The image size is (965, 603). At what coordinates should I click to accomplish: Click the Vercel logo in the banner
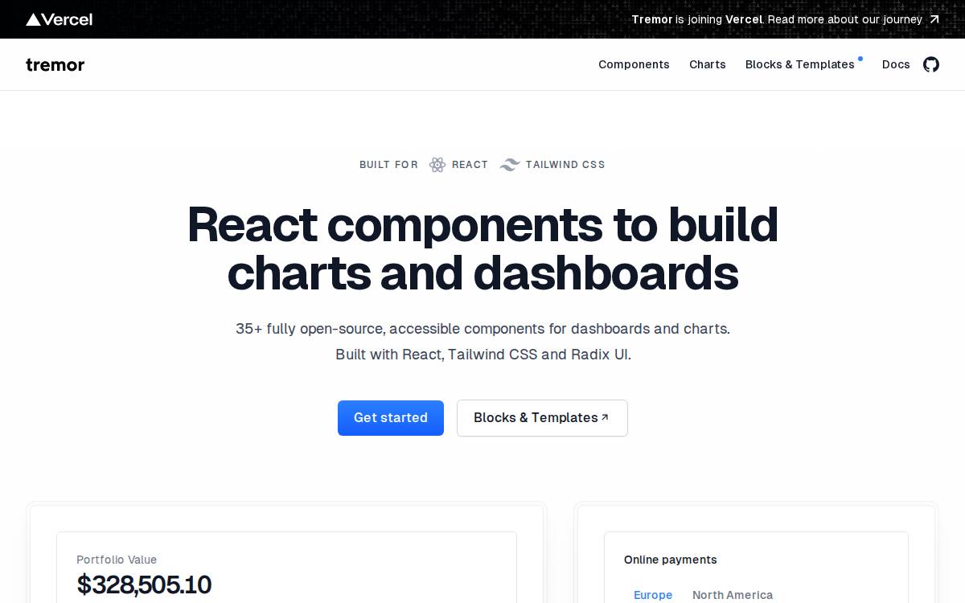coord(59,19)
